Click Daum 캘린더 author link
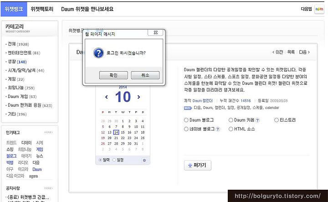Screen dimensions: 328x202 202,101
